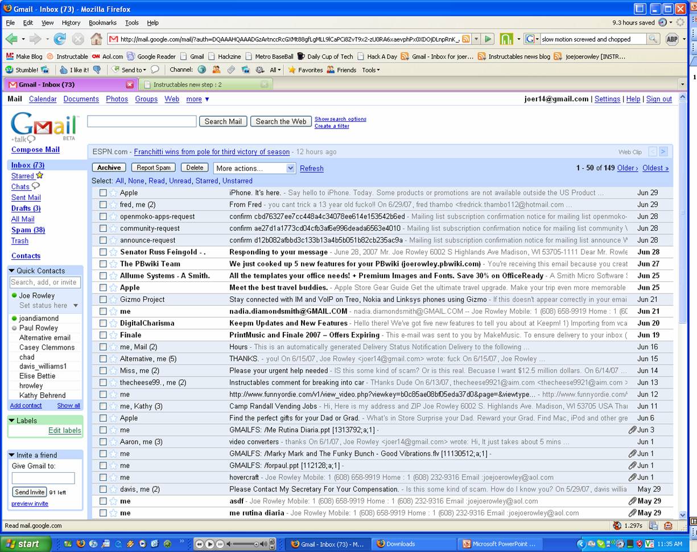
Task: Click inside the Gmail search field
Action: 141,121
